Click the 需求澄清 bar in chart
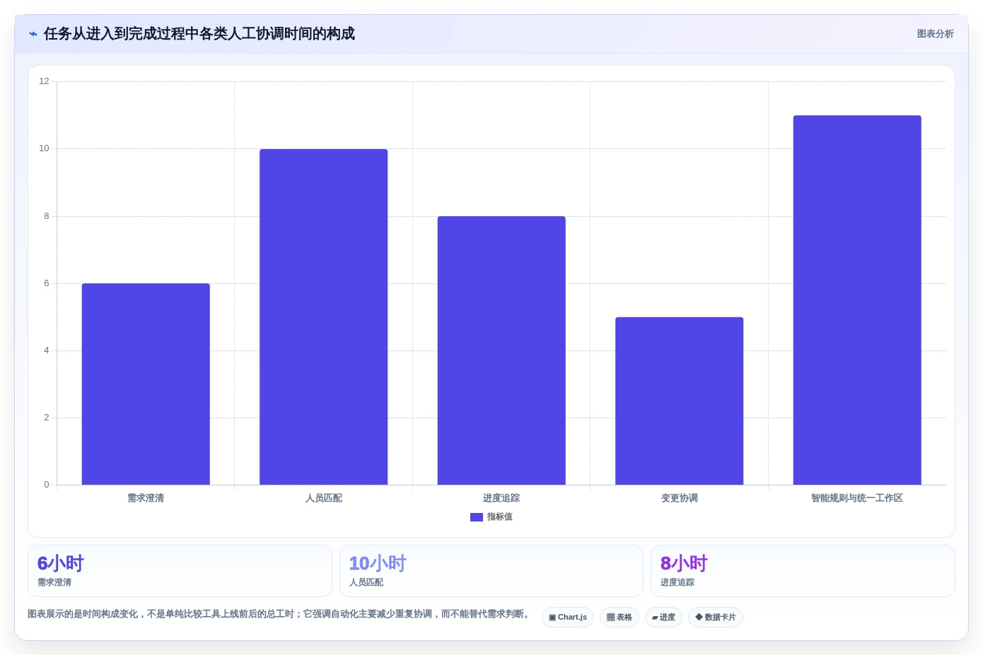 pos(146,384)
